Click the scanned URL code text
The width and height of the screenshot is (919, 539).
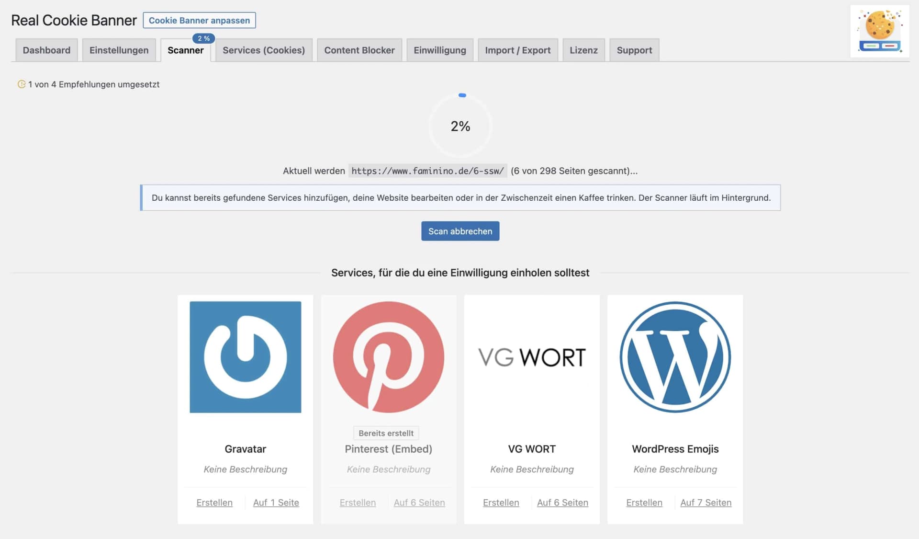pyautogui.click(x=427, y=171)
